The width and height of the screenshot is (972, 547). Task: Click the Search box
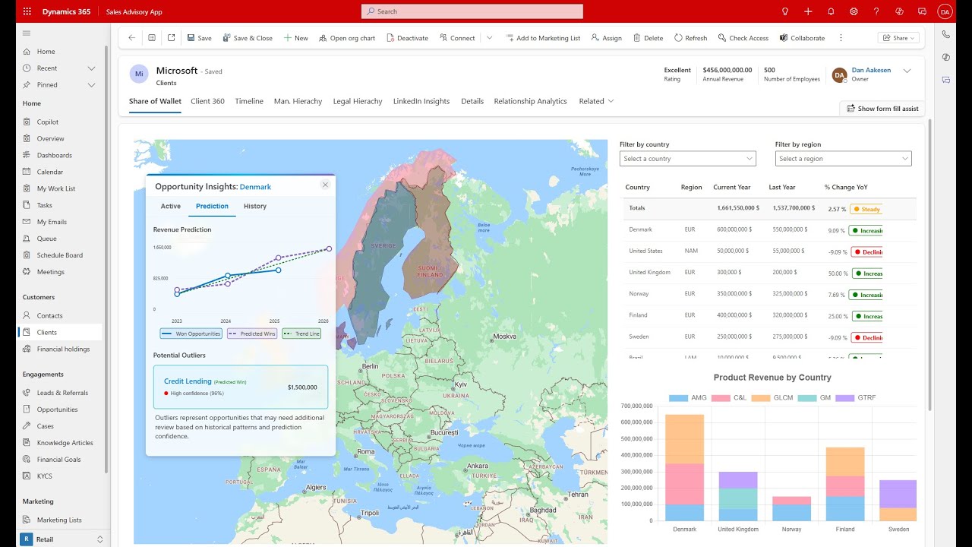click(x=472, y=11)
